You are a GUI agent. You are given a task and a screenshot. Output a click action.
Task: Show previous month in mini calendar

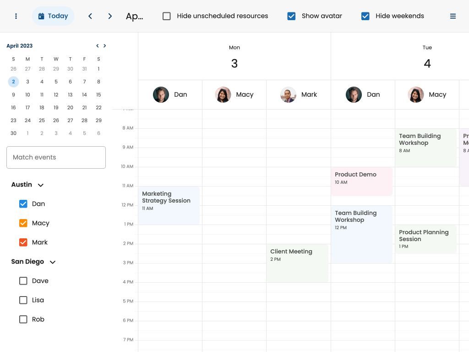pos(97,46)
